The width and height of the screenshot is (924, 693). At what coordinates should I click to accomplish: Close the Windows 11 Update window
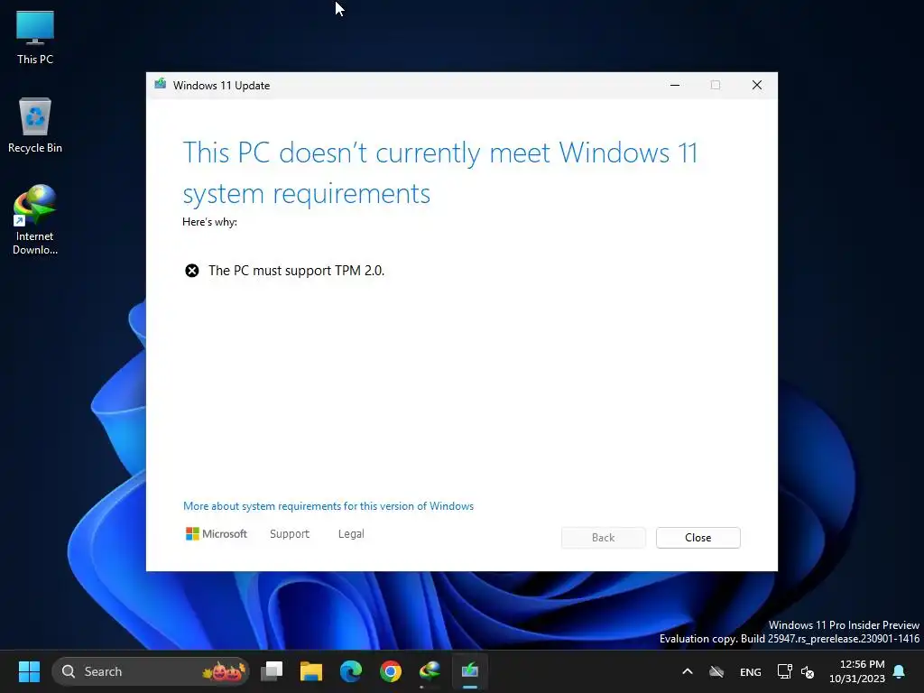(x=757, y=85)
